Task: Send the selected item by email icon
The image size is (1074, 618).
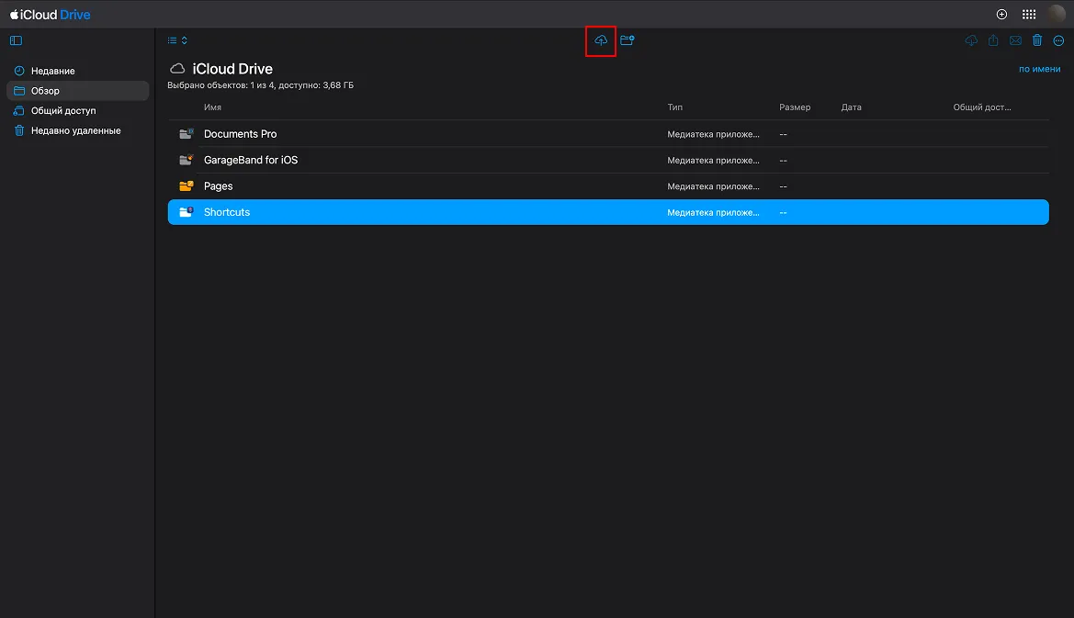Action: pyautogui.click(x=1015, y=40)
